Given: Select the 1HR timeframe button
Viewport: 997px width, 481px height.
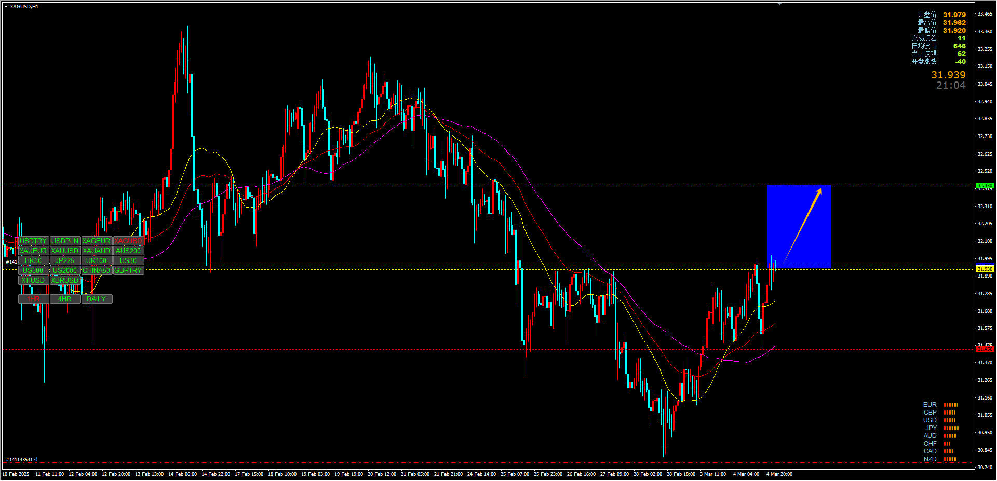Looking at the screenshot, I should click(34, 299).
